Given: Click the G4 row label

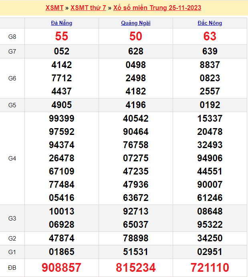Looking at the screenshot, I should click(x=12, y=158).
